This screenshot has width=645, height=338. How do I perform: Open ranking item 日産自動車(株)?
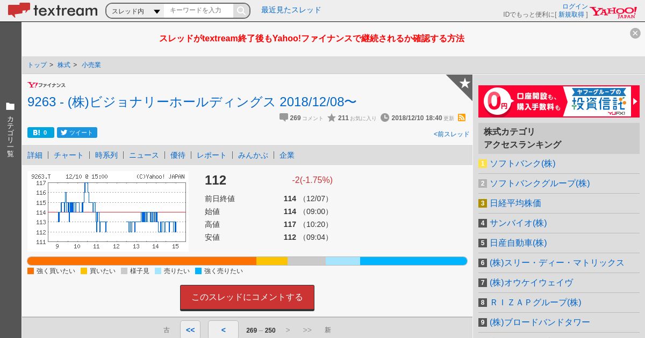(518, 243)
